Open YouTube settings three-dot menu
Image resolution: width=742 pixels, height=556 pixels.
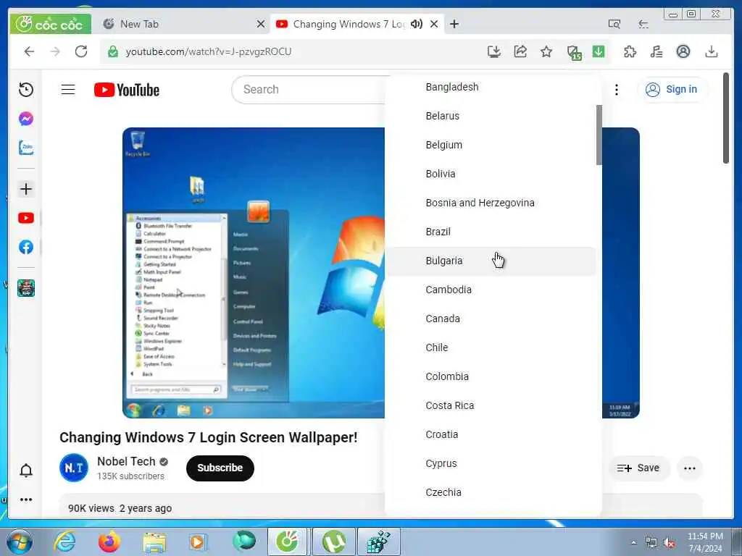616,89
